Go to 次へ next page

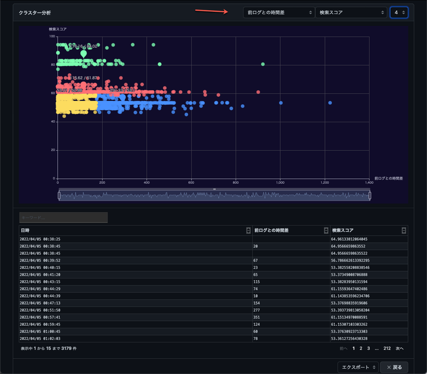399,348
